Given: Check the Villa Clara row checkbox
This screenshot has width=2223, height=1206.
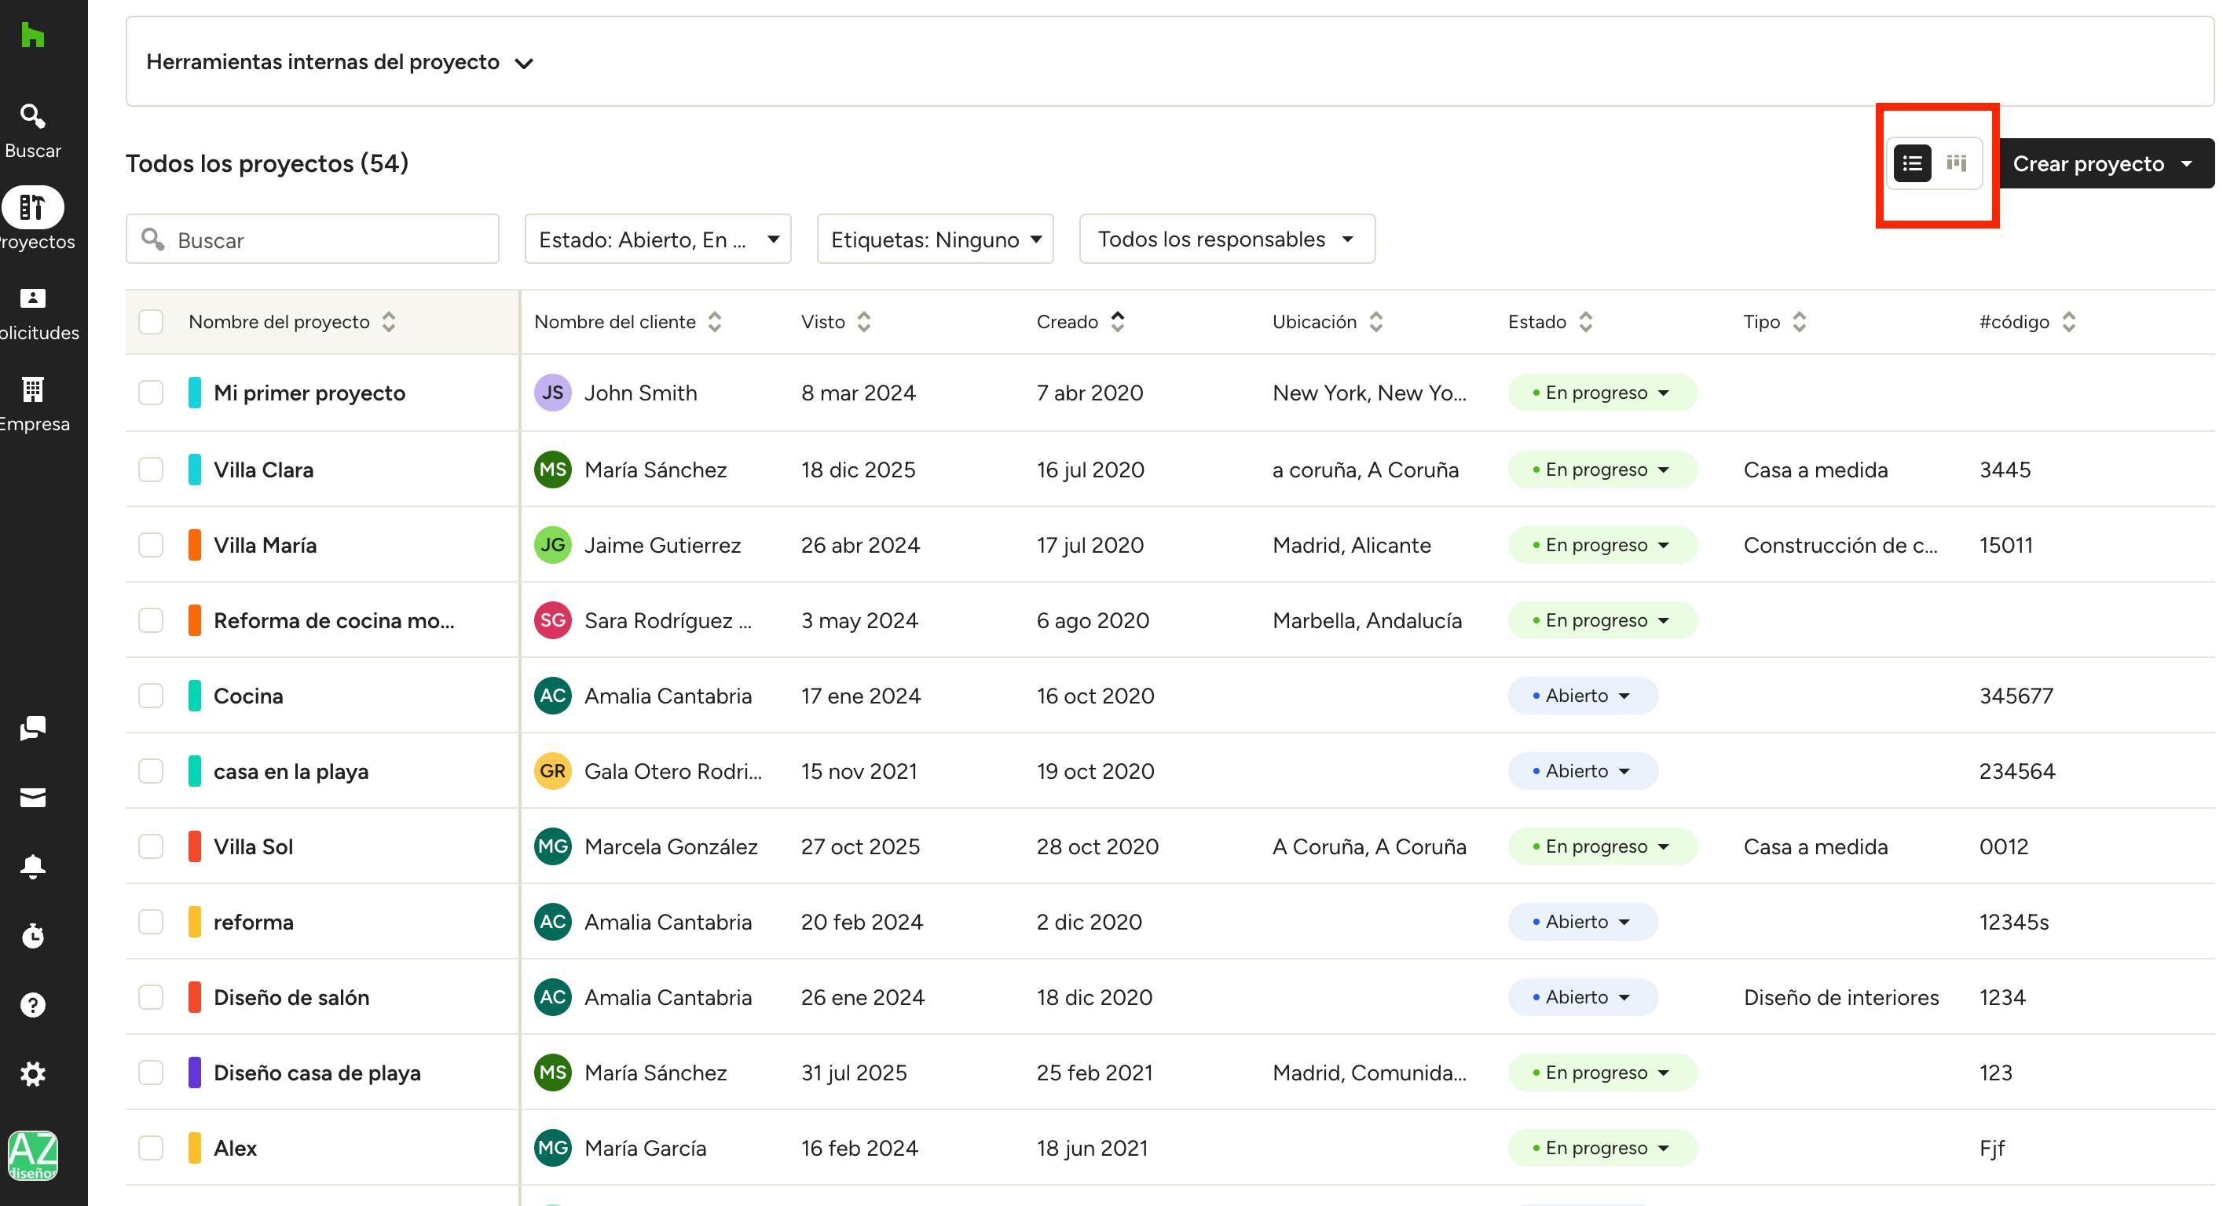Looking at the screenshot, I should click(x=151, y=470).
